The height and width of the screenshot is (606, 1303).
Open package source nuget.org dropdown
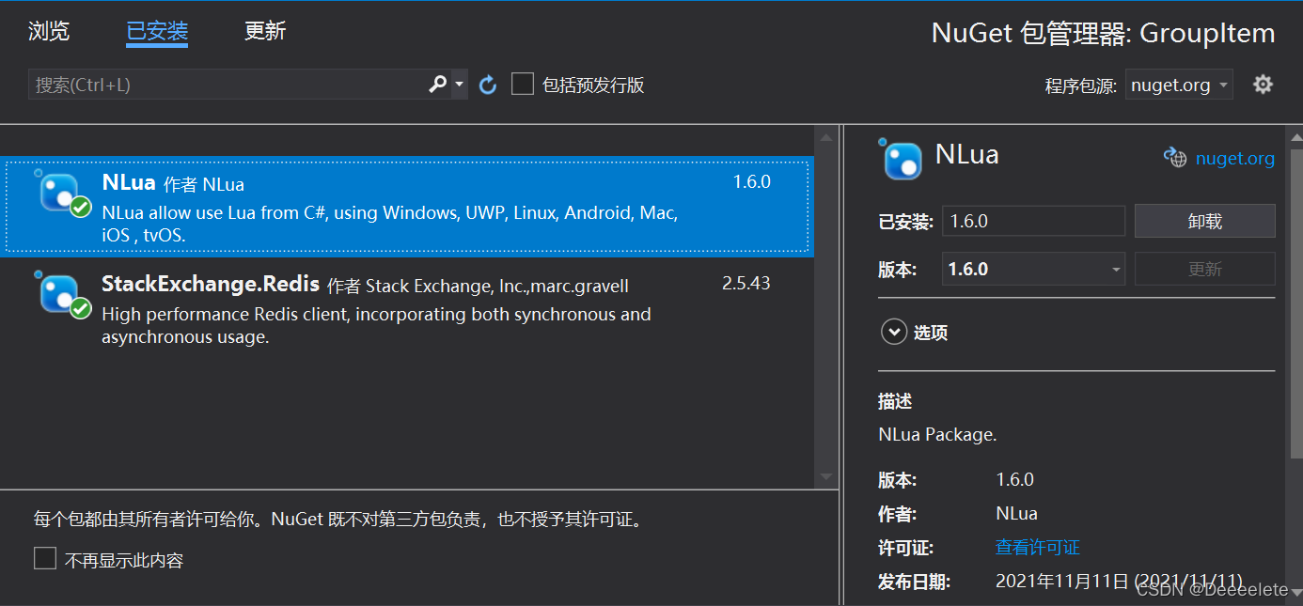pyautogui.click(x=1179, y=85)
